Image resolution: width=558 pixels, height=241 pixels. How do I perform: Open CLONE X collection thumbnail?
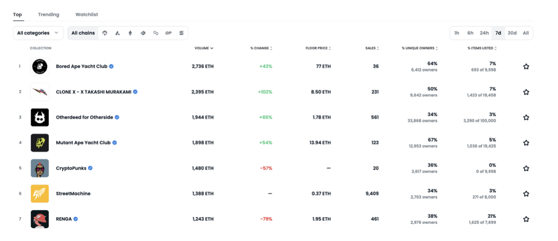[40, 92]
